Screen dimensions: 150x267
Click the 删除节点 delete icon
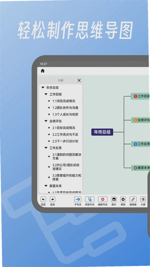[x=103, y=199]
